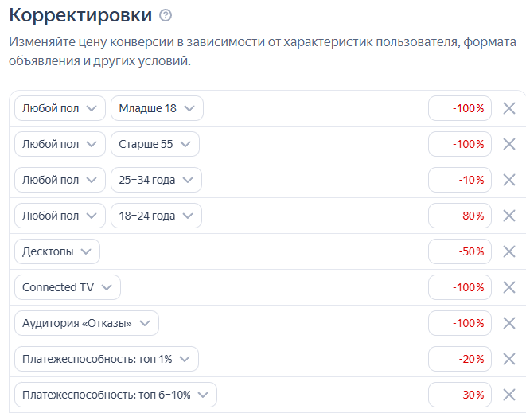Delete the 18–24 года adjustment row
Viewport: 526px width, 413px height.
click(509, 216)
